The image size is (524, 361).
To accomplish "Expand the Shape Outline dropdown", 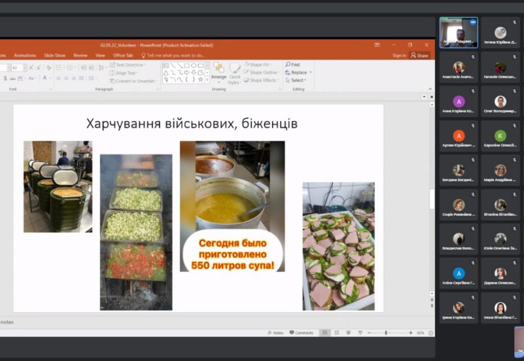I will tap(263, 72).
